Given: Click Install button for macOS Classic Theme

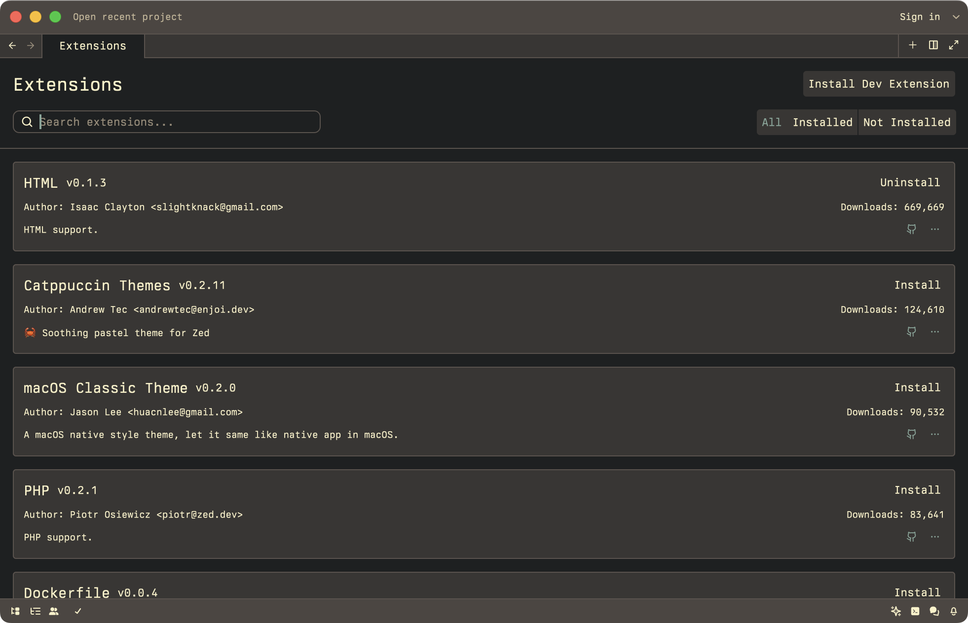Looking at the screenshot, I should [918, 387].
